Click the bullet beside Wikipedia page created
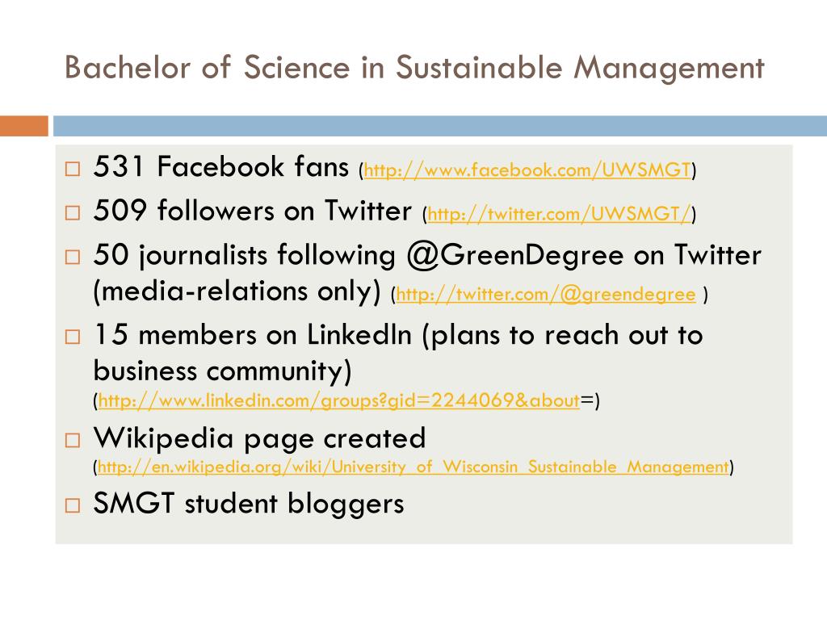827x620 pixels. click(x=72, y=440)
